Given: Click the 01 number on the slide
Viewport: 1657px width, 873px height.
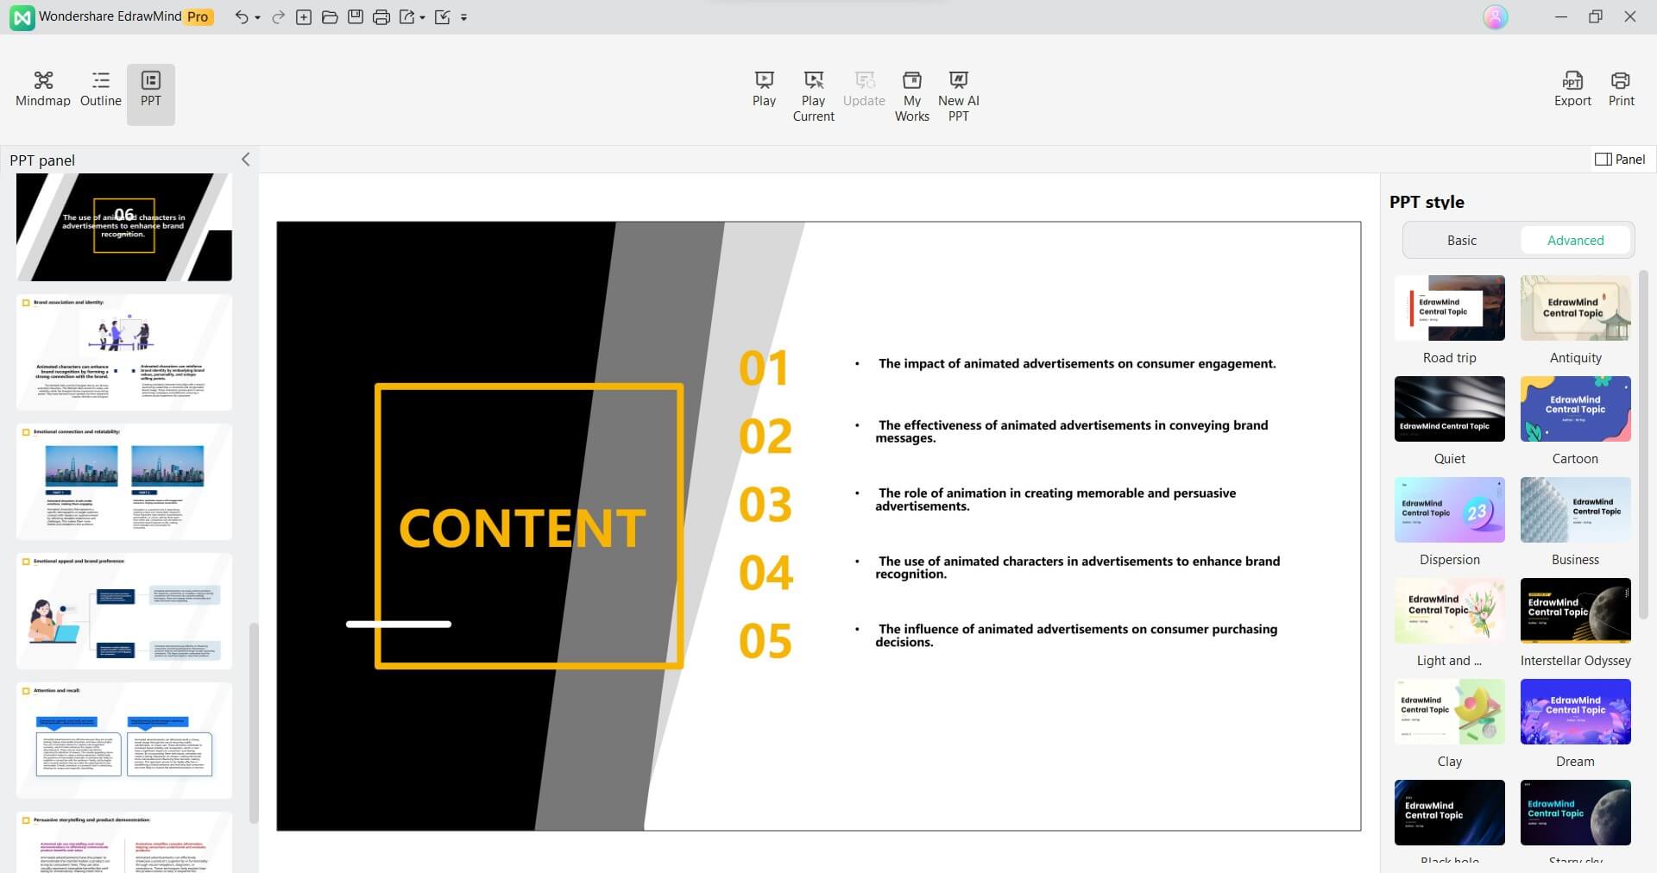Looking at the screenshot, I should 764,368.
